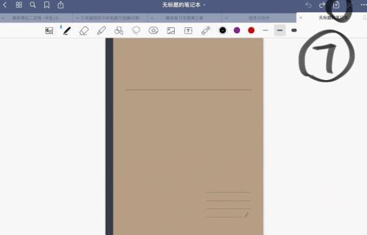This screenshot has height=235, width=367.
Task: Switch to the document tab starting with "2."
Action: point(110,18)
